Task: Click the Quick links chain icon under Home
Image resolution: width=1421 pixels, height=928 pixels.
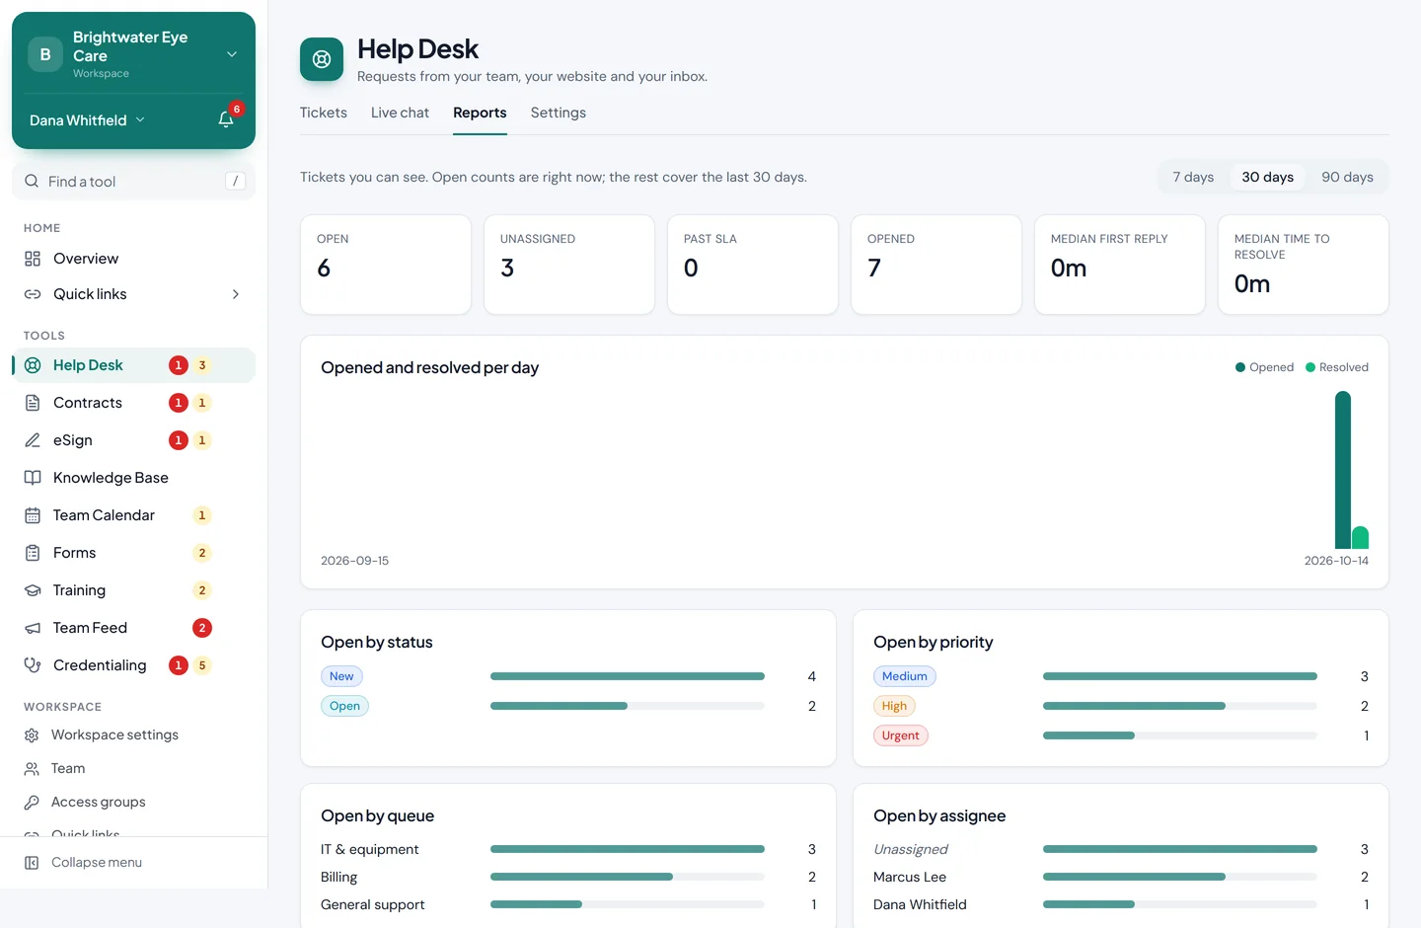Action: (33, 294)
